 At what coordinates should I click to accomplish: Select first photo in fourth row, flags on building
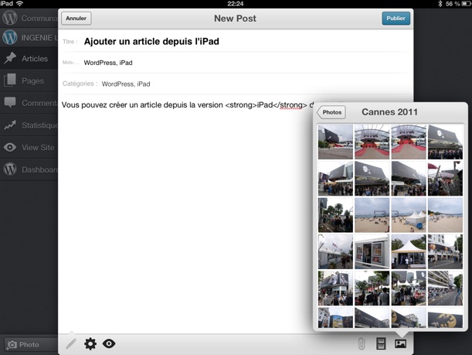335,251
